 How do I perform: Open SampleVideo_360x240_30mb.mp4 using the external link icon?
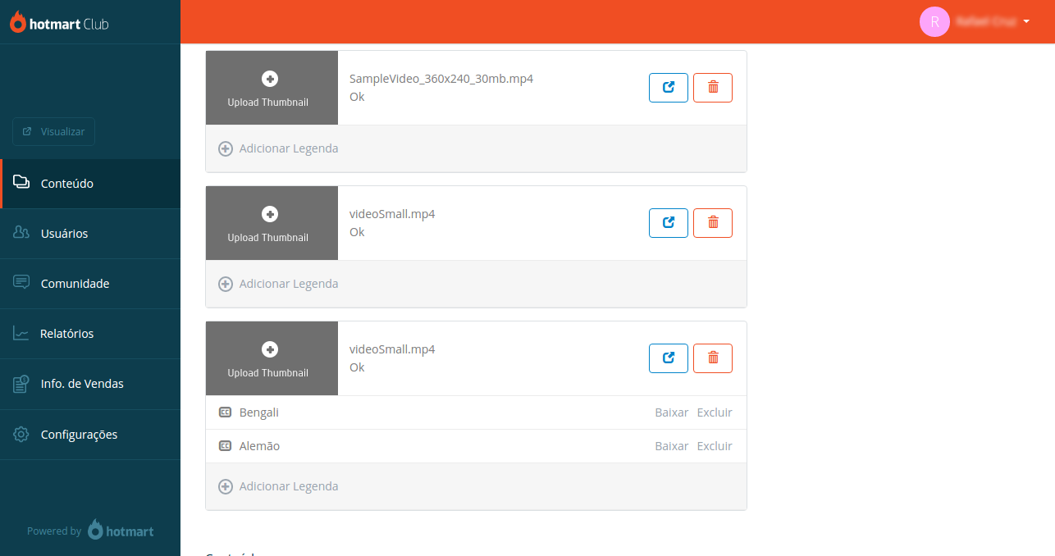coord(669,88)
